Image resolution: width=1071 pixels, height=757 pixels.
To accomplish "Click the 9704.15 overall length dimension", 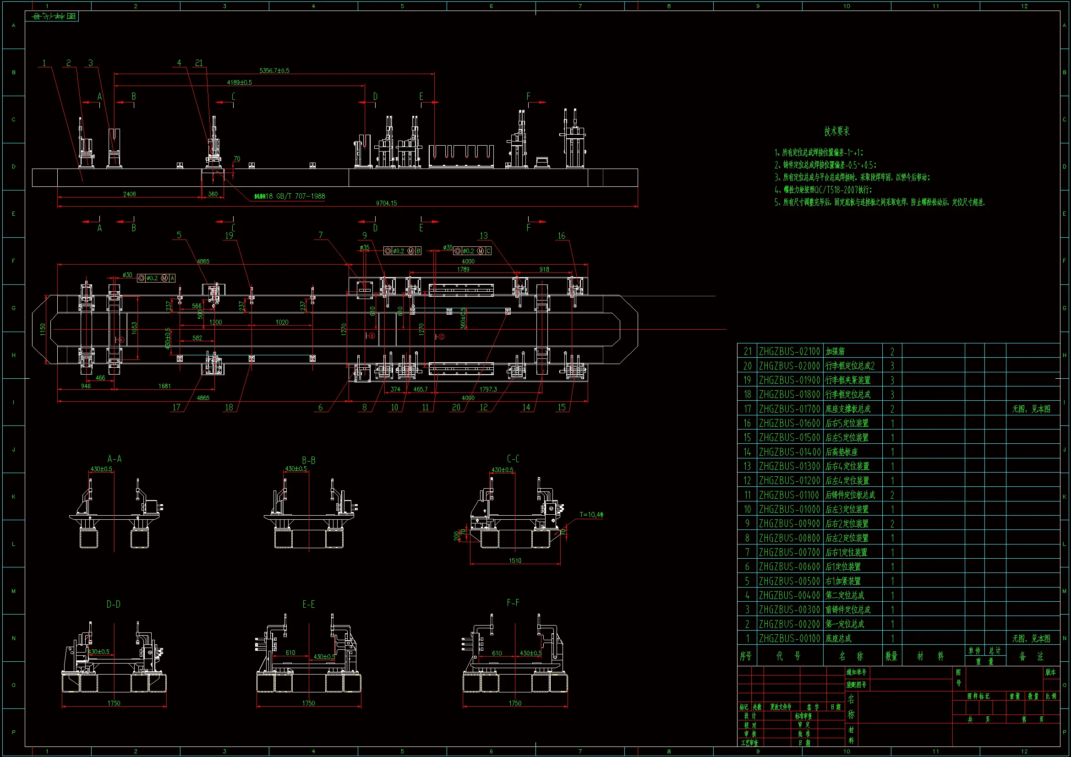I will (x=386, y=203).
